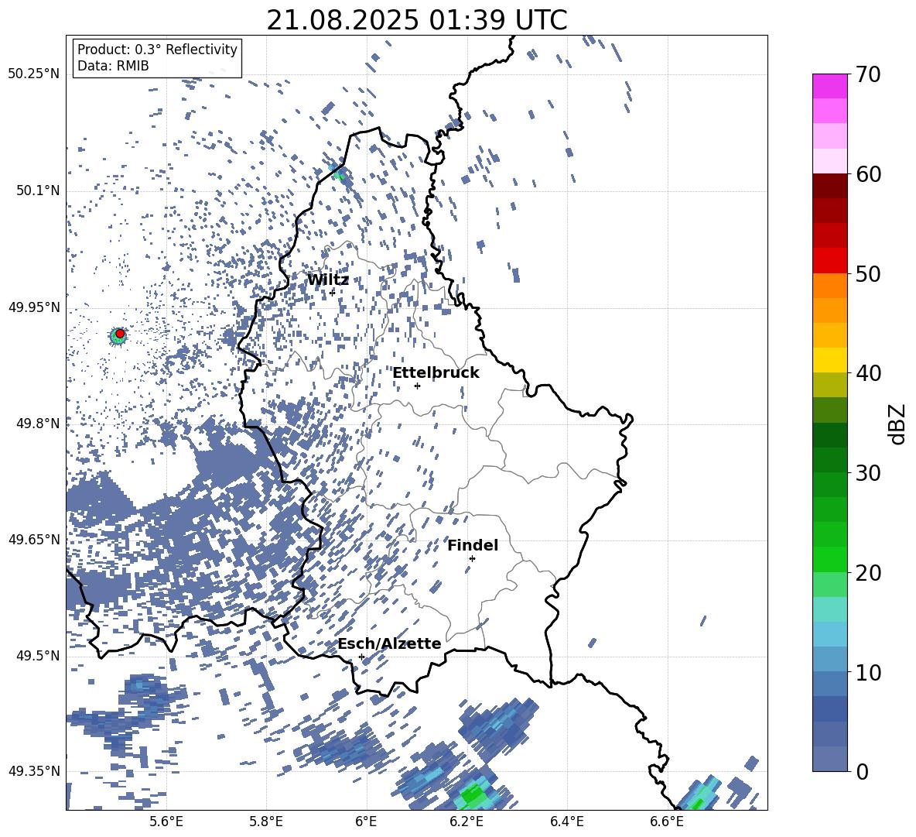The width and height of the screenshot is (916, 837).
Task: Click the Findel station cross marker
Action: 472,559
